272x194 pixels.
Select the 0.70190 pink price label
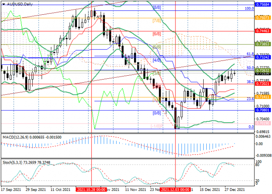click(263, 123)
